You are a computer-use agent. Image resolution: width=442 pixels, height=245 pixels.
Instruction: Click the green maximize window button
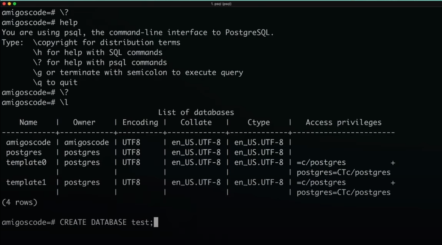pyautogui.click(x=15, y=4)
